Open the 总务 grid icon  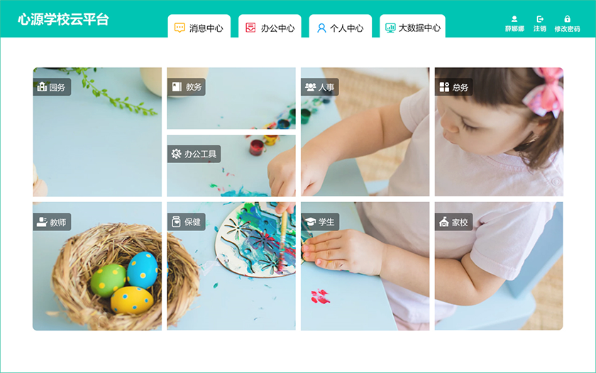(444, 87)
